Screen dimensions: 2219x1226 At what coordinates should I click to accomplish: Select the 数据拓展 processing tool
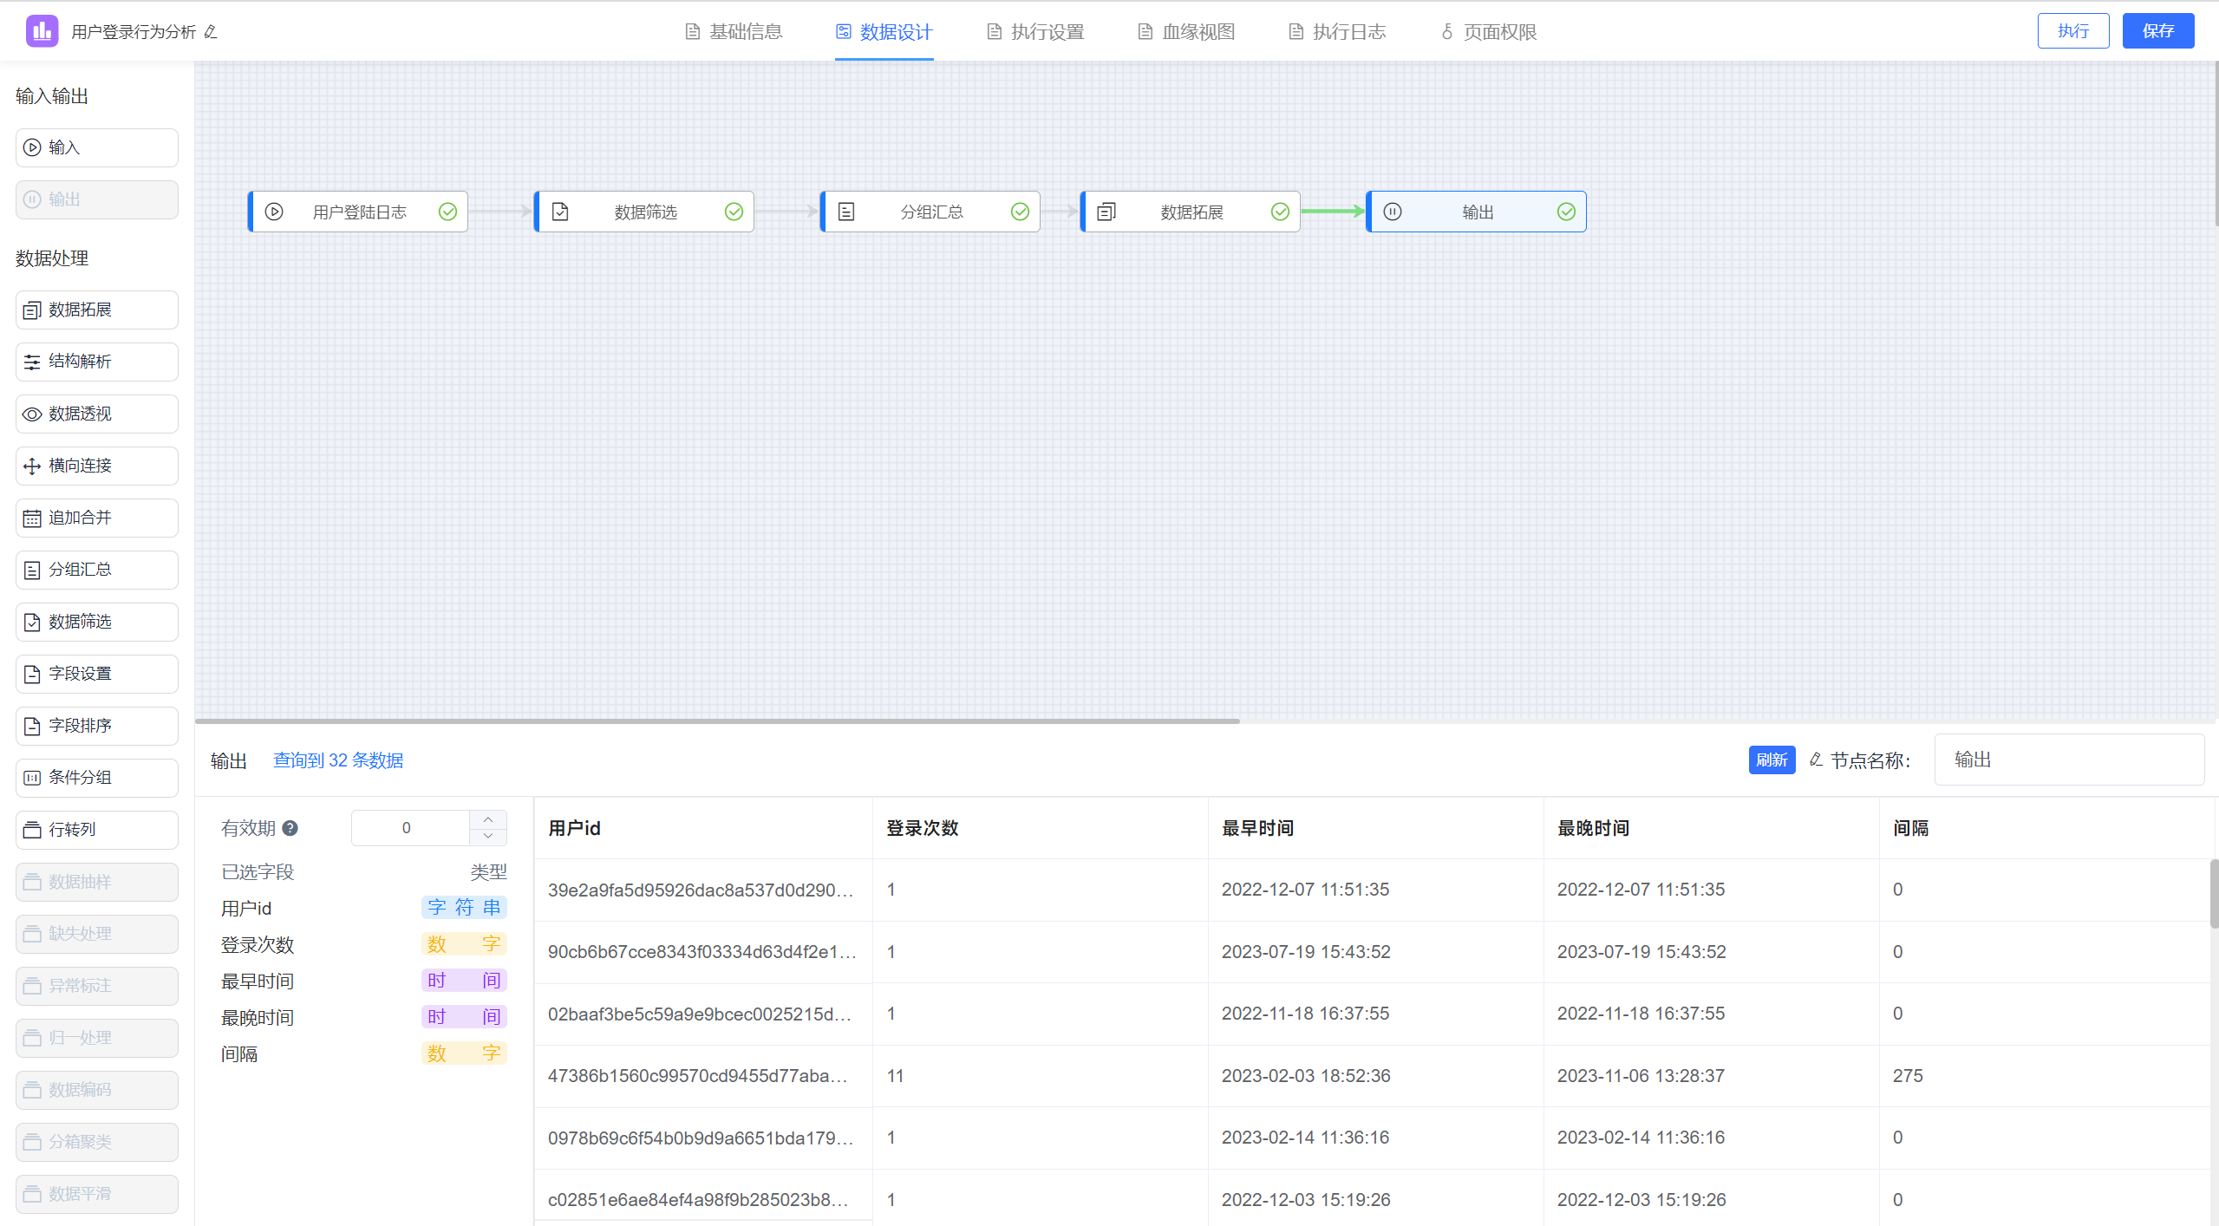coord(95,310)
